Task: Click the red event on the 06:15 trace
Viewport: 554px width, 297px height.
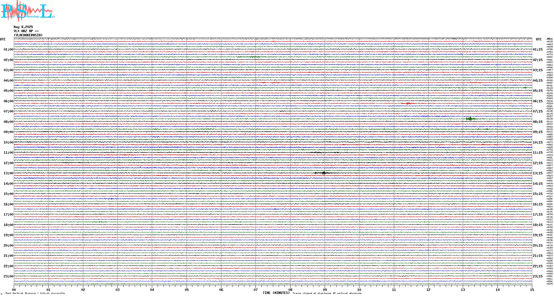Action: point(408,103)
